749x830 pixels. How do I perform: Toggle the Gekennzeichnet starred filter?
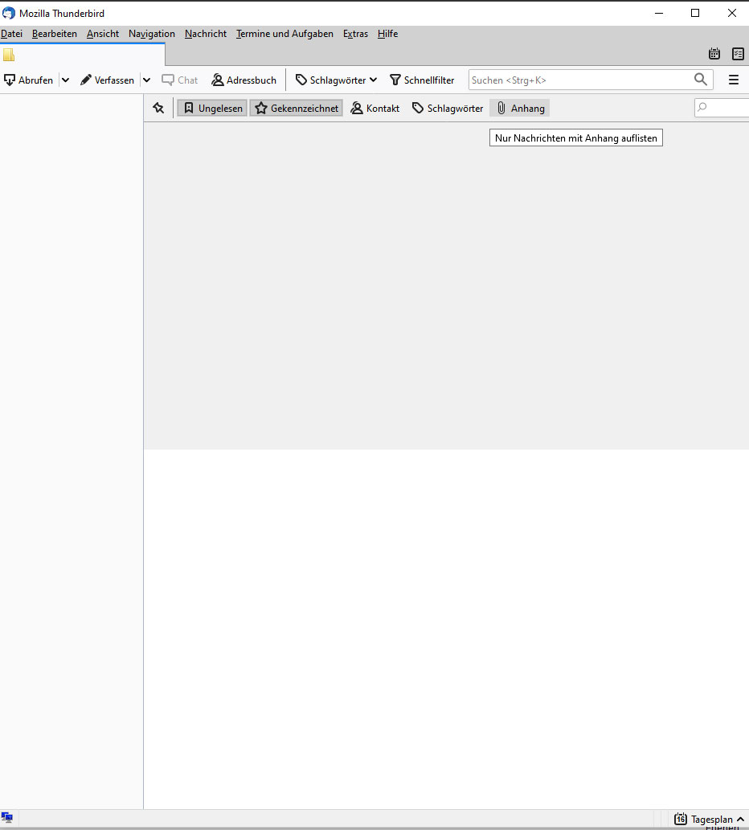click(x=297, y=108)
